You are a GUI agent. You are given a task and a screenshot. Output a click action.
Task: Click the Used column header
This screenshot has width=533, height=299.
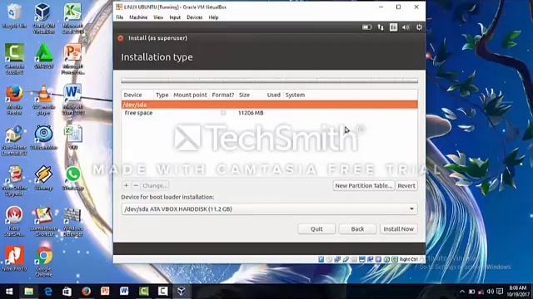[274, 95]
